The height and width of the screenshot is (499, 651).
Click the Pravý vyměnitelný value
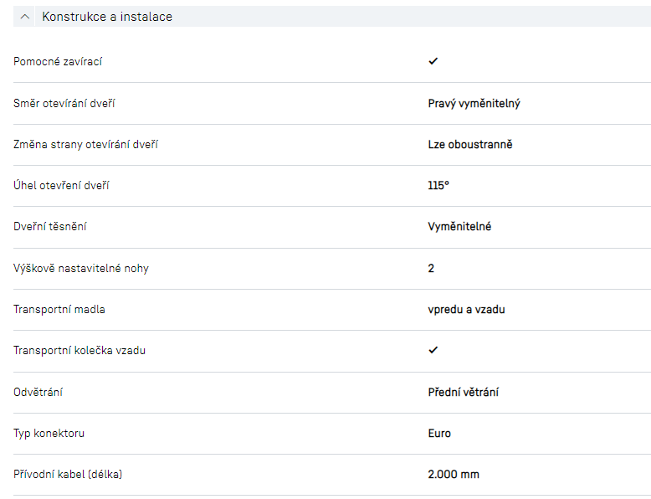point(474,103)
